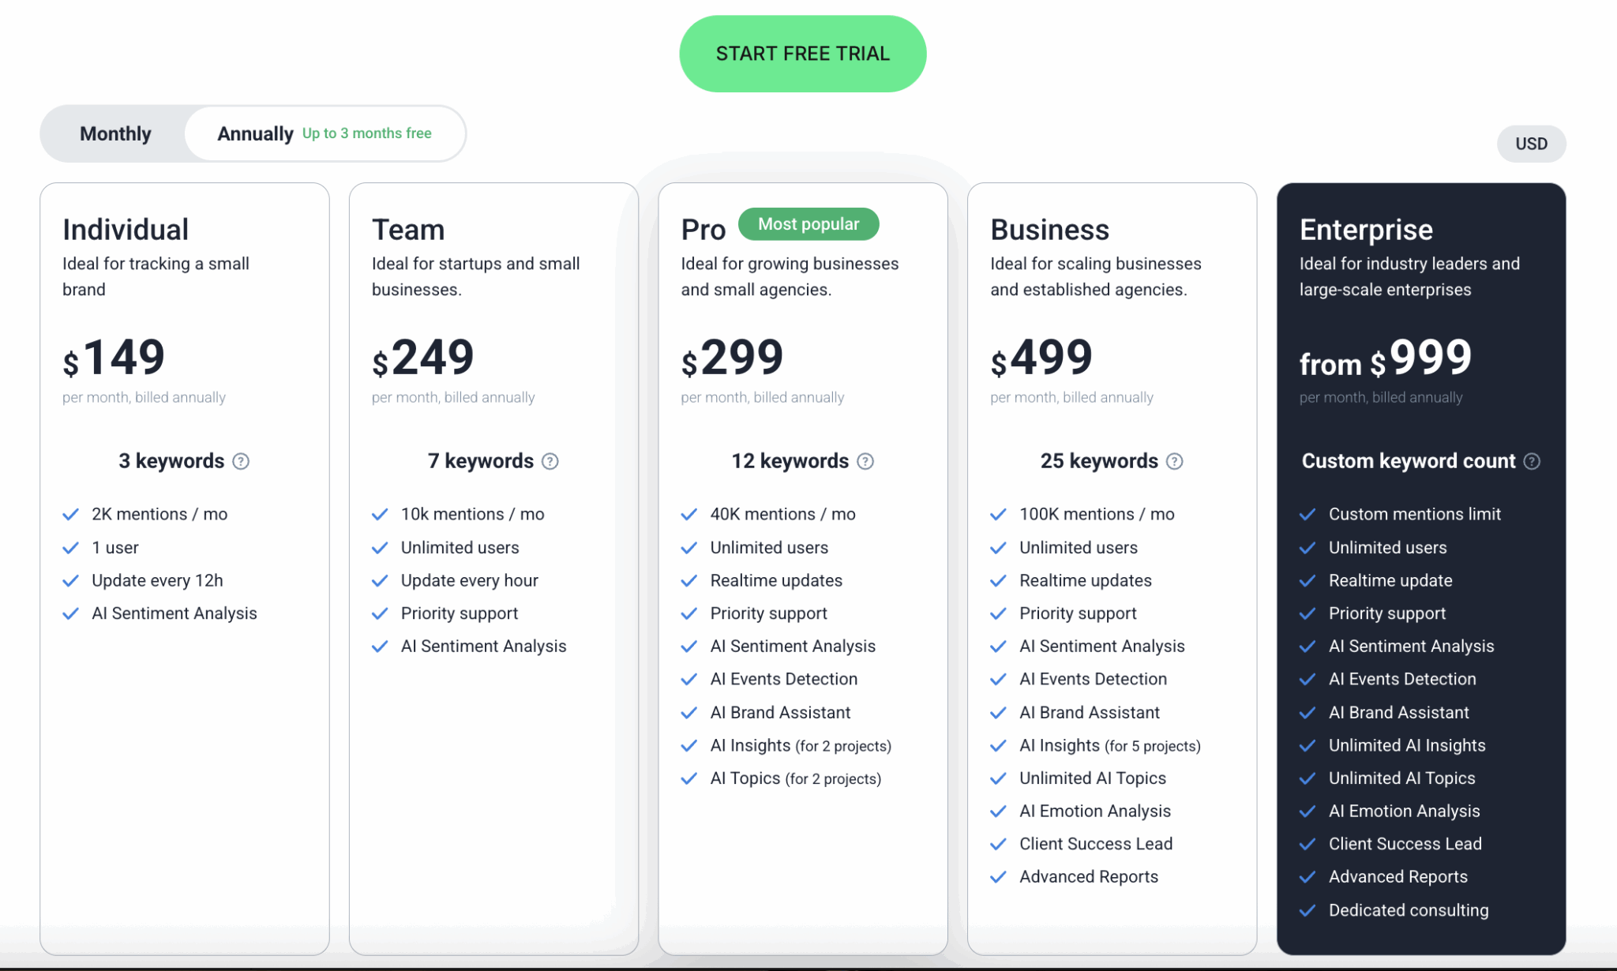Enable Annually billing option

(x=254, y=133)
